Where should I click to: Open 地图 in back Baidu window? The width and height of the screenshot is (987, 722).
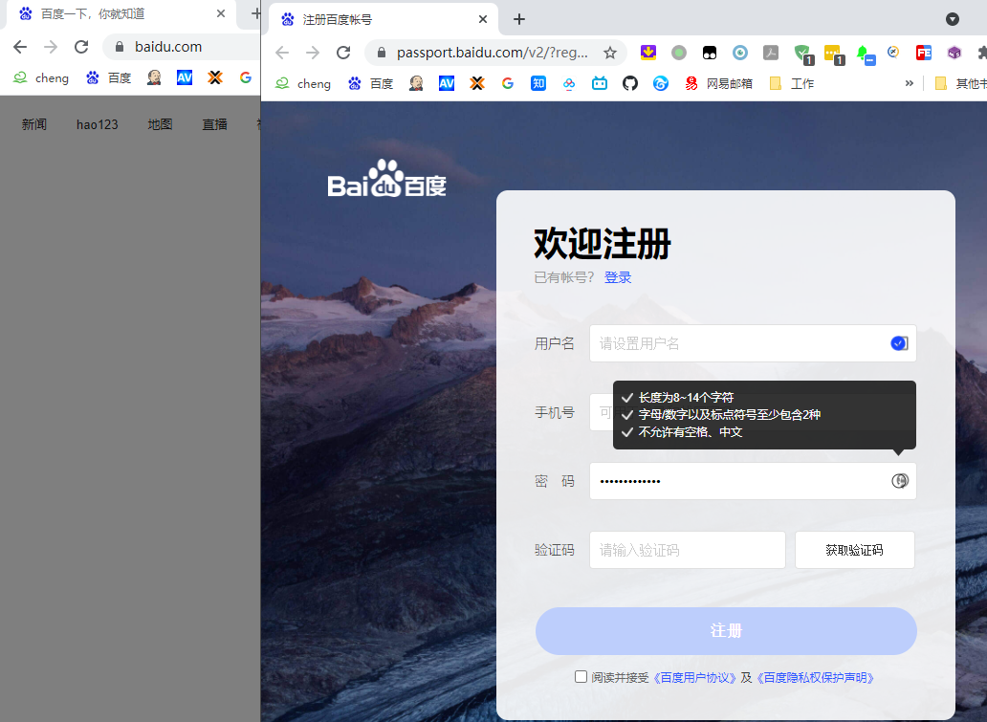click(x=160, y=124)
